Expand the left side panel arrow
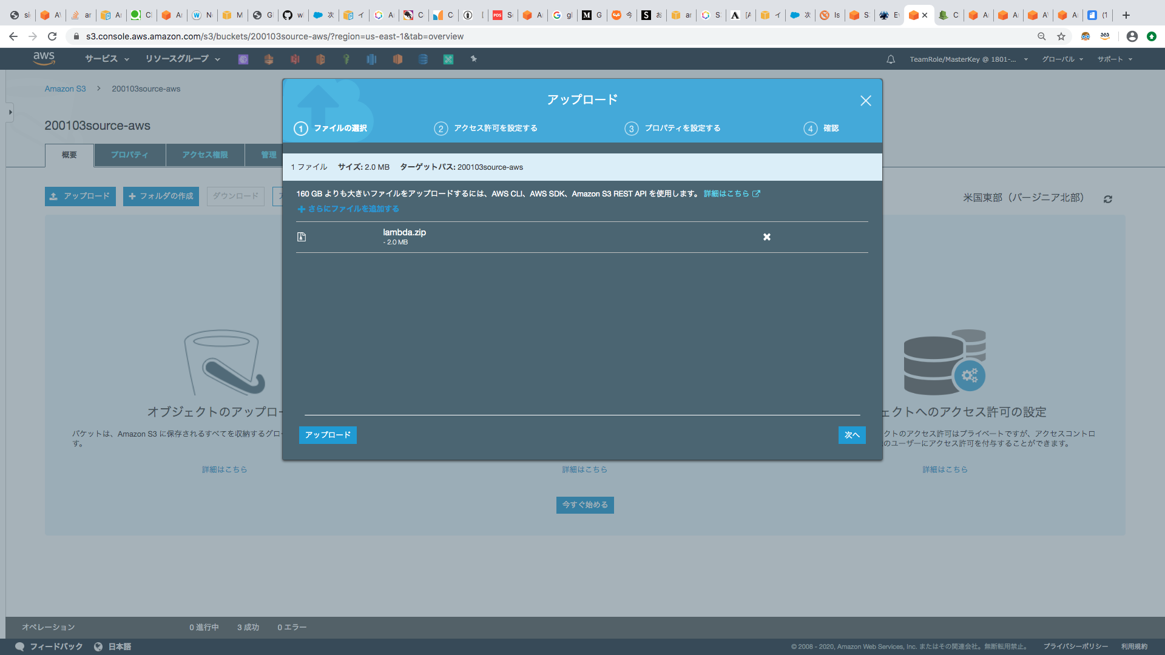The width and height of the screenshot is (1165, 655). (x=10, y=112)
